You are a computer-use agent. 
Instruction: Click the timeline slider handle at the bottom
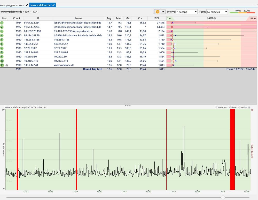pos(223,197)
